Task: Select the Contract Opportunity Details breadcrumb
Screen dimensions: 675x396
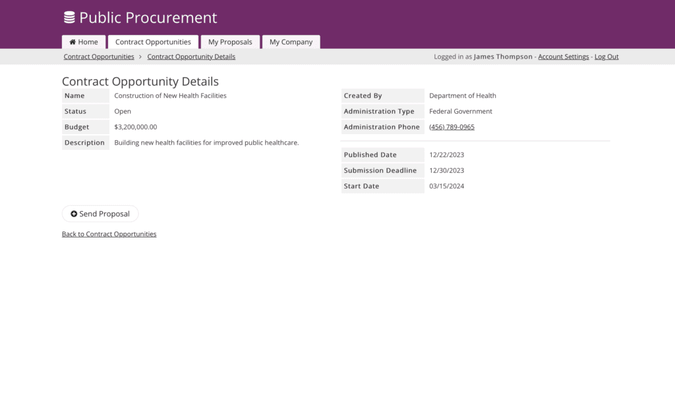Action: pos(191,57)
